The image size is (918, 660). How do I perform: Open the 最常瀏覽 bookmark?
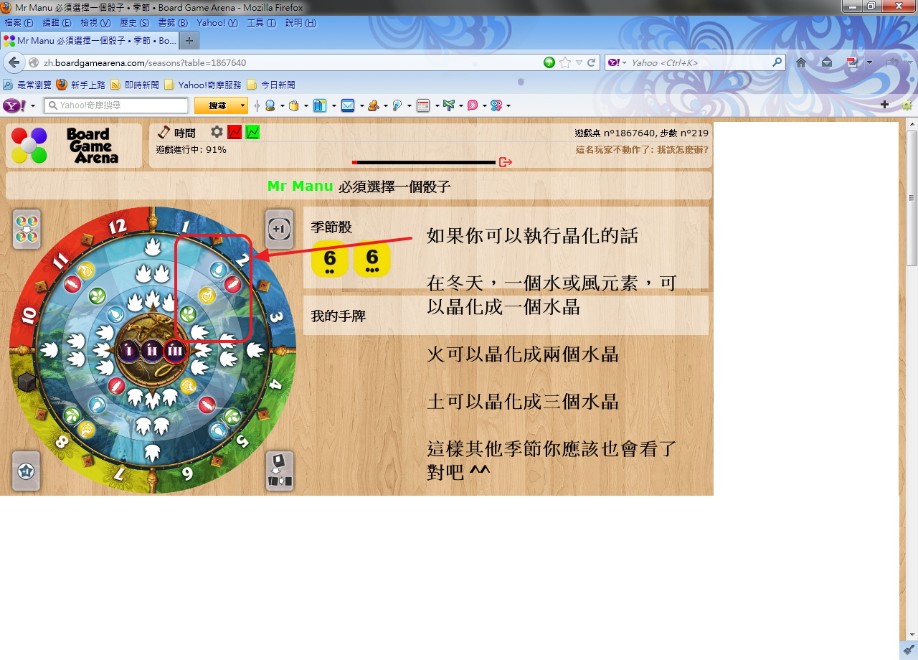click(29, 85)
